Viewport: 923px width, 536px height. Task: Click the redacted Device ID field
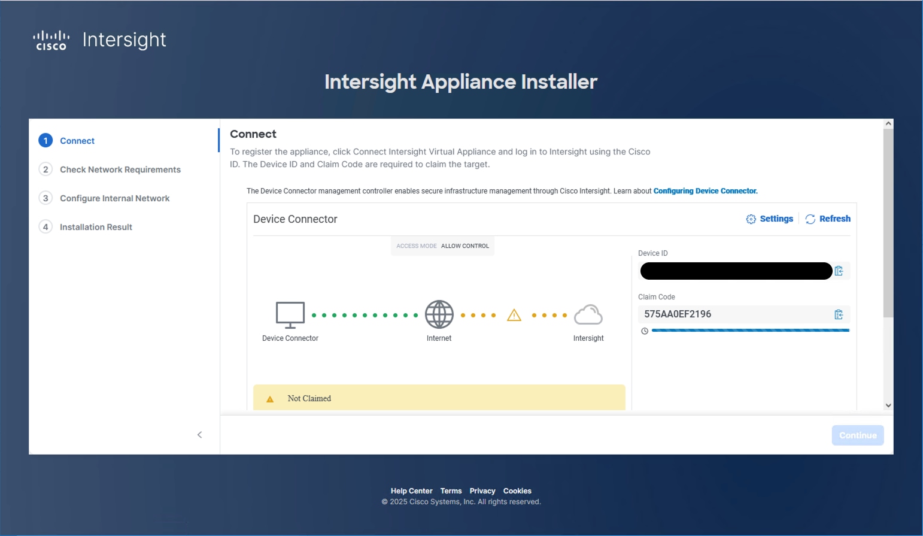point(736,271)
